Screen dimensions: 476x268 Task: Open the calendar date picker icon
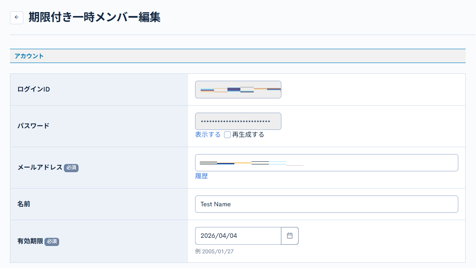290,236
